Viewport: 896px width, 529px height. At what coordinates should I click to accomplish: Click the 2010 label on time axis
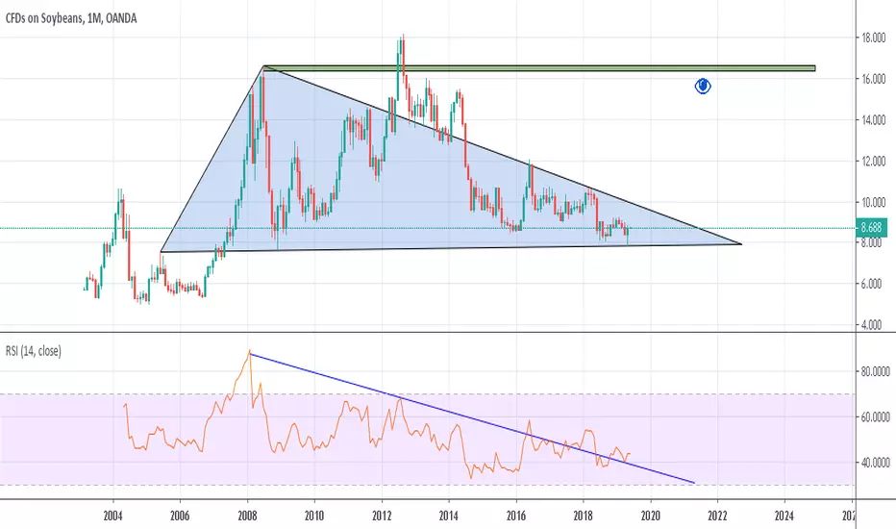[x=314, y=516]
